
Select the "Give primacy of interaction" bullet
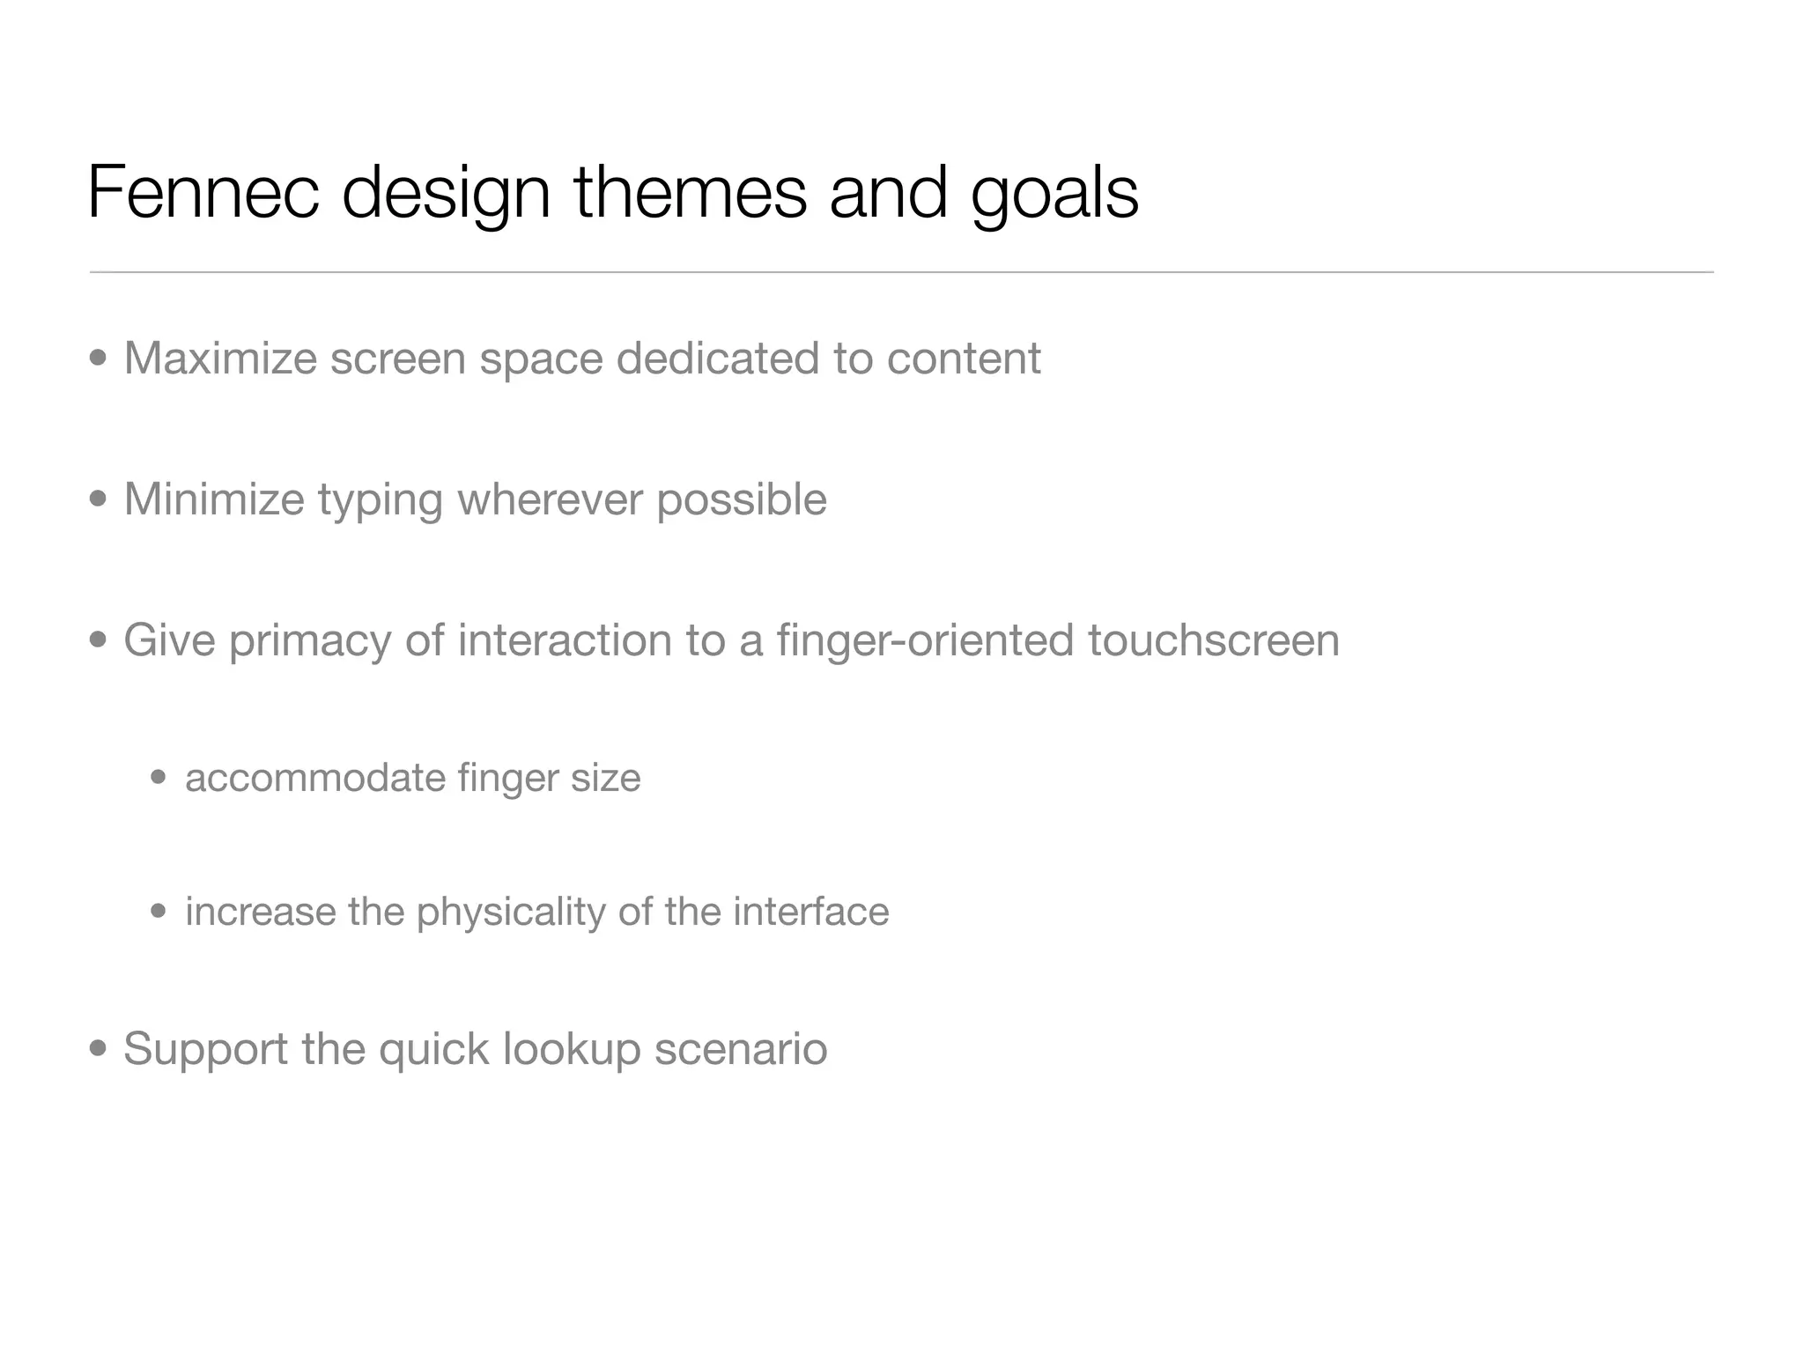point(731,640)
